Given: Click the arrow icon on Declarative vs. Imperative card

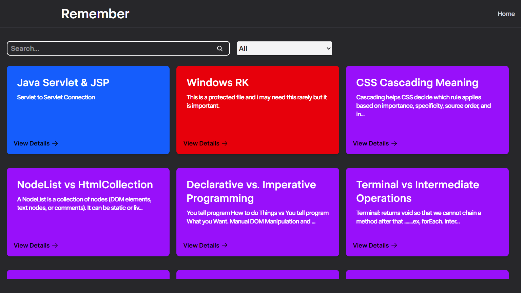Looking at the screenshot, I should [x=225, y=245].
